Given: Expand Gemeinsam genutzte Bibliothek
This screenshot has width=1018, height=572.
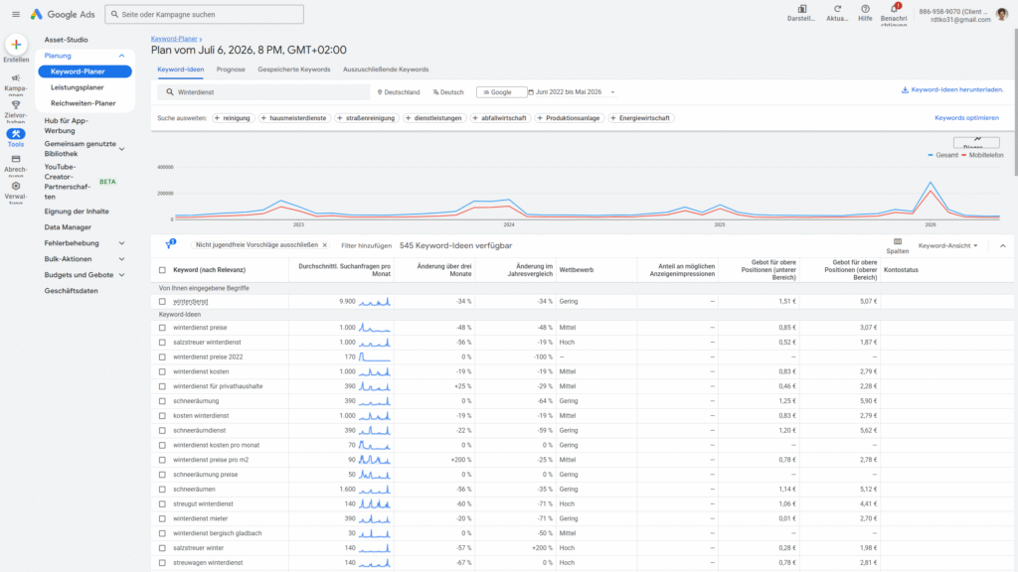Looking at the screenshot, I should click(x=121, y=149).
